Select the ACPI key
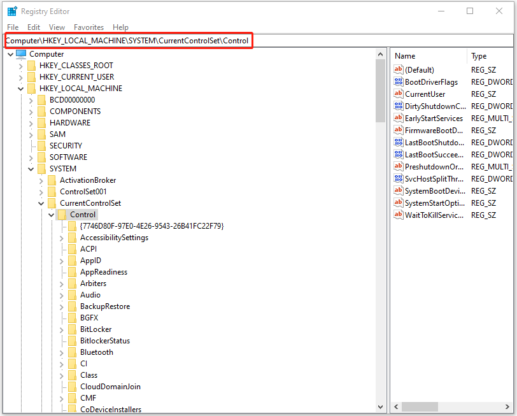The height and width of the screenshot is (416, 517). tap(89, 249)
